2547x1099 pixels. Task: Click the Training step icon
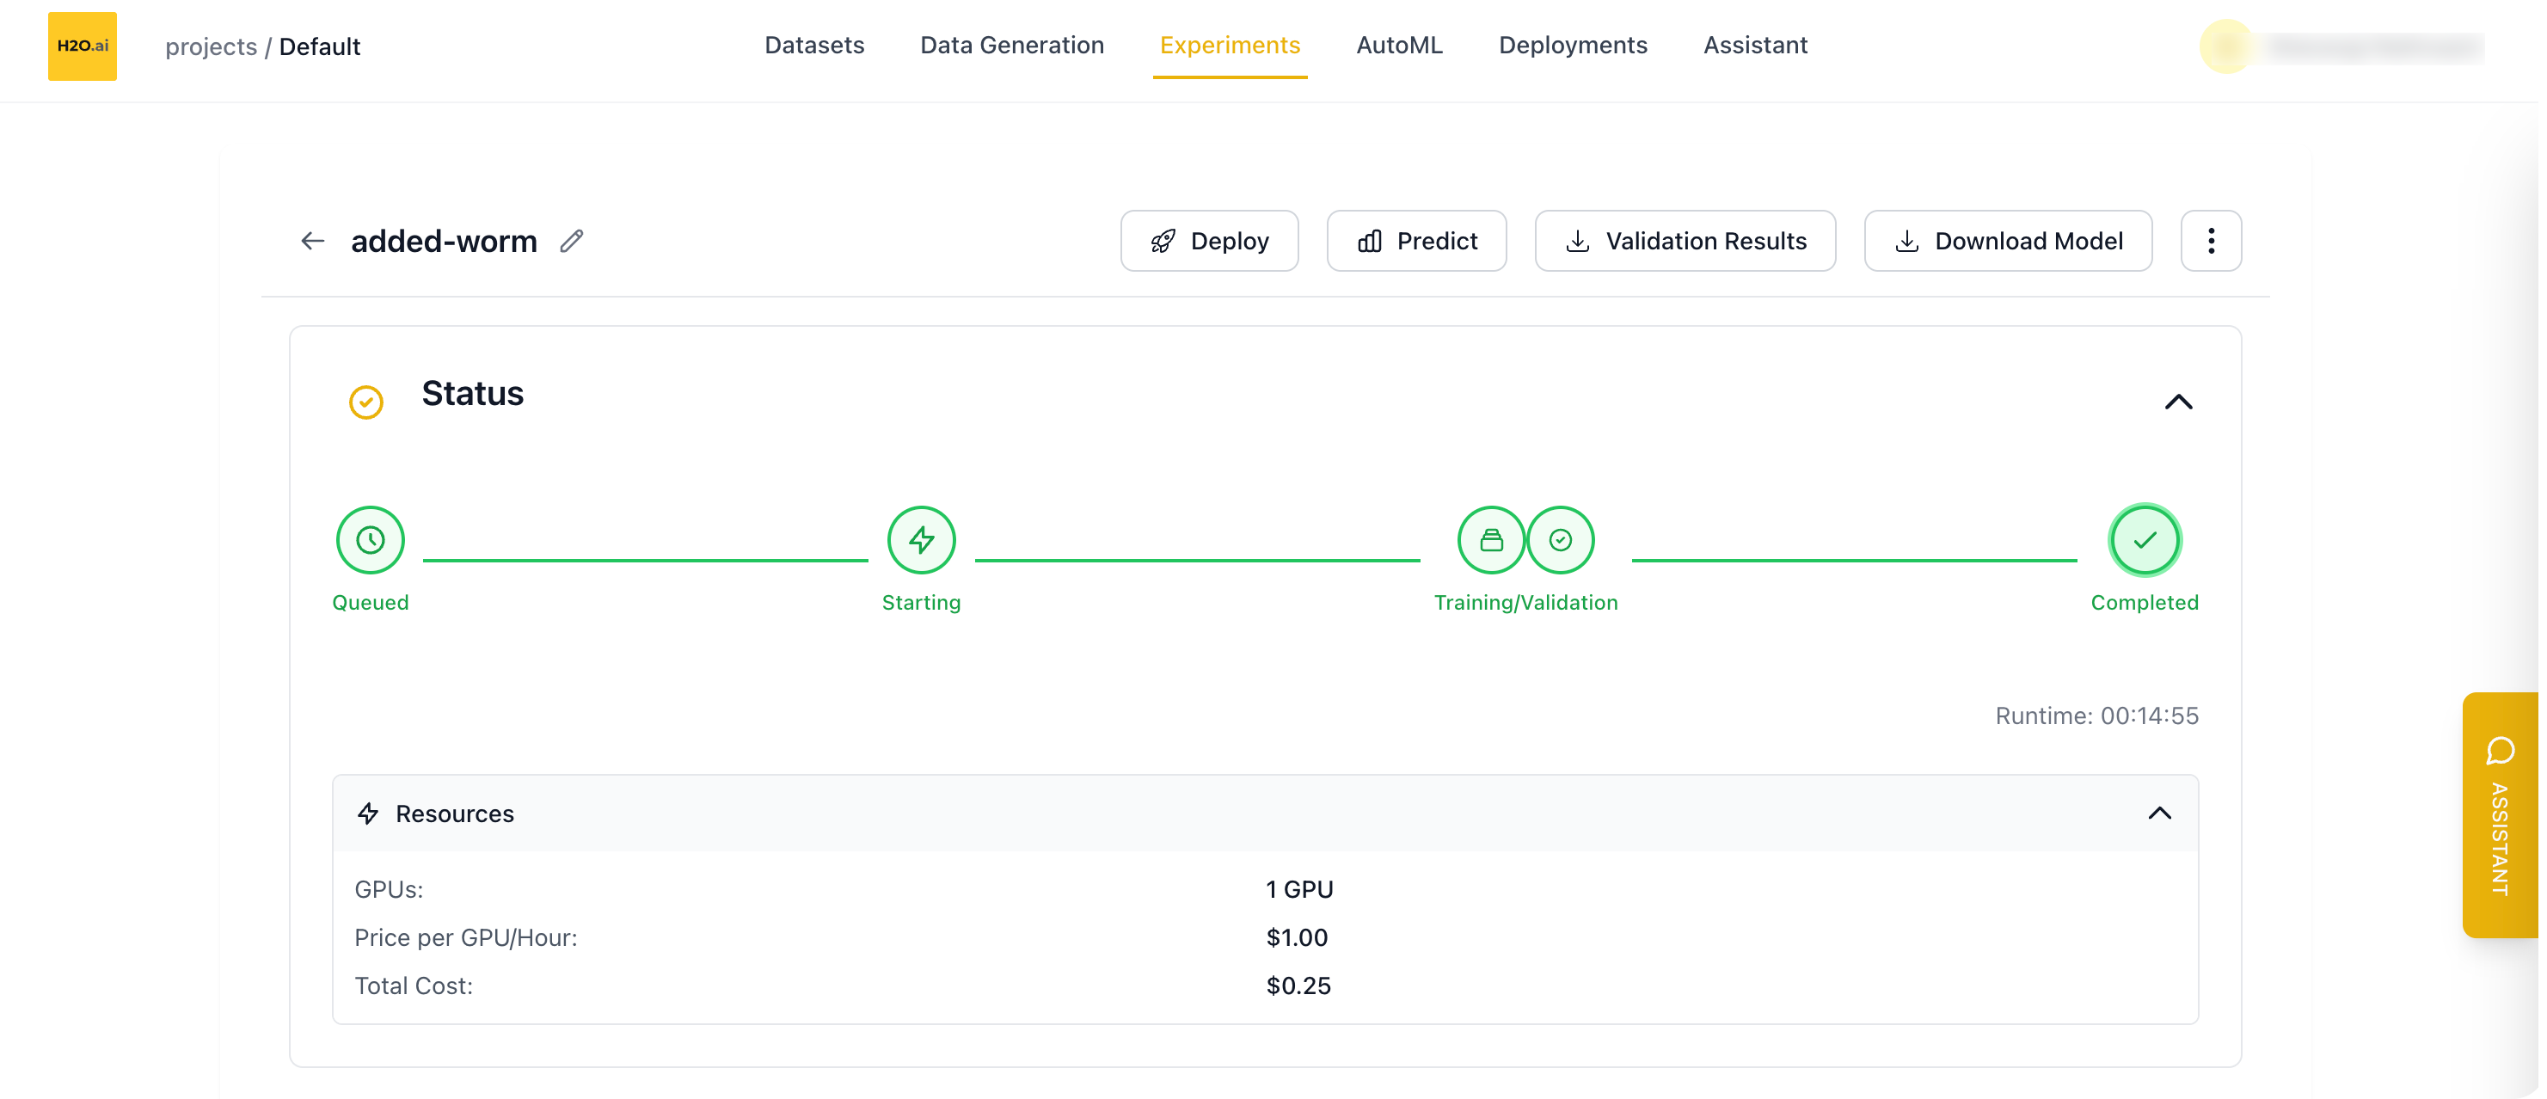point(1491,540)
